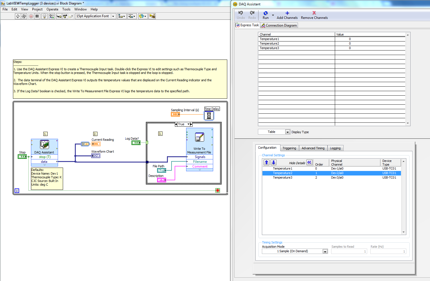This screenshot has width=430, height=281.
Task: Open case selector True dropdown
Action: (x=188, y=124)
